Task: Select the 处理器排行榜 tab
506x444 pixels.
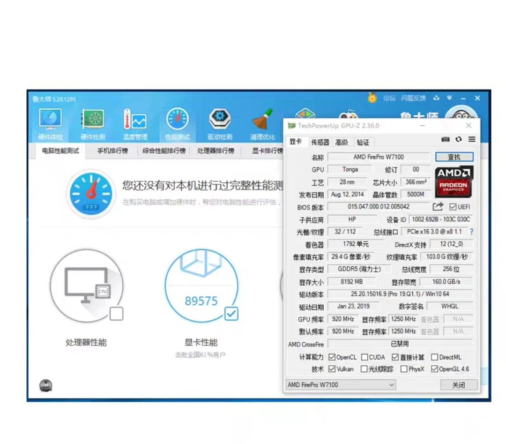Action: (x=216, y=151)
